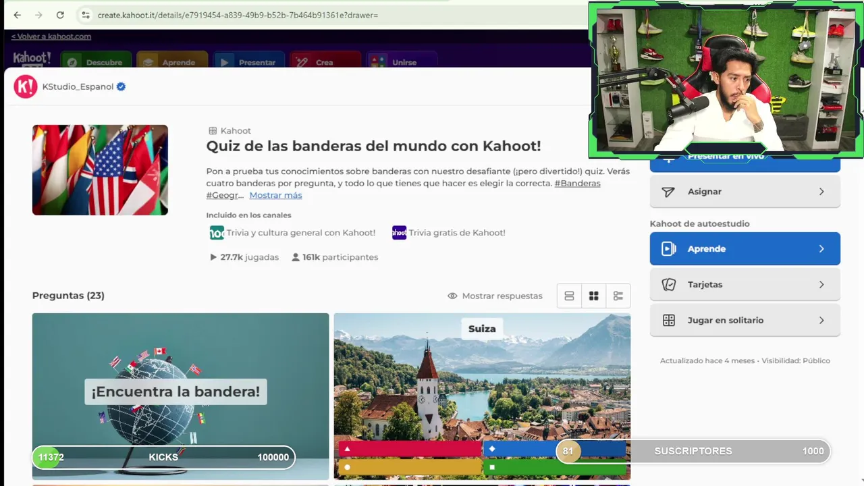Click the 27.7k jugadas play count
The height and width of the screenshot is (486, 864).
point(244,257)
